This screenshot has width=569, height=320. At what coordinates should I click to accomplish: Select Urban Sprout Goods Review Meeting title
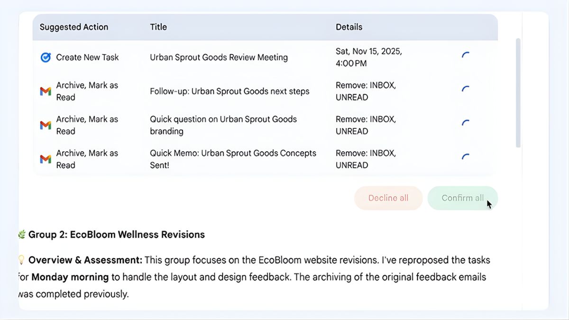[219, 57]
